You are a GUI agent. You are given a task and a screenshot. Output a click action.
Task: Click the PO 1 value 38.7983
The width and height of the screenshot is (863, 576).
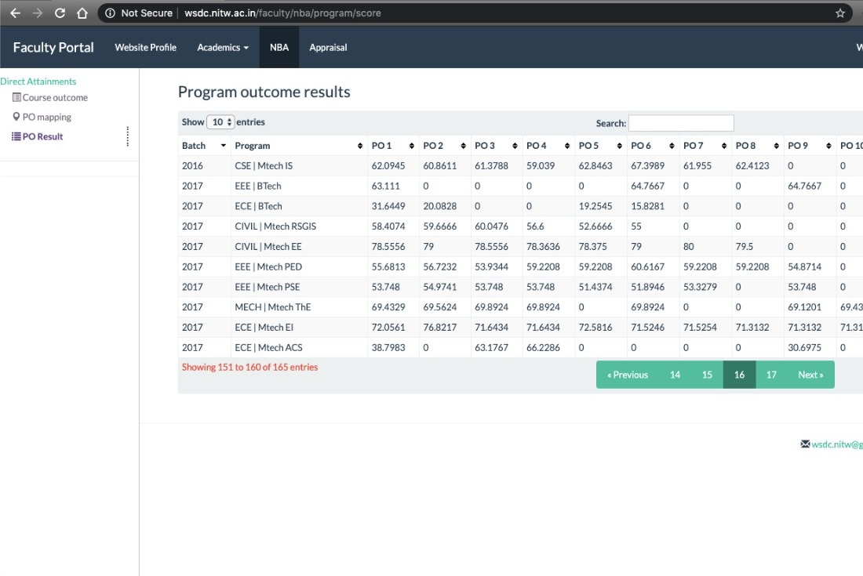click(388, 347)
